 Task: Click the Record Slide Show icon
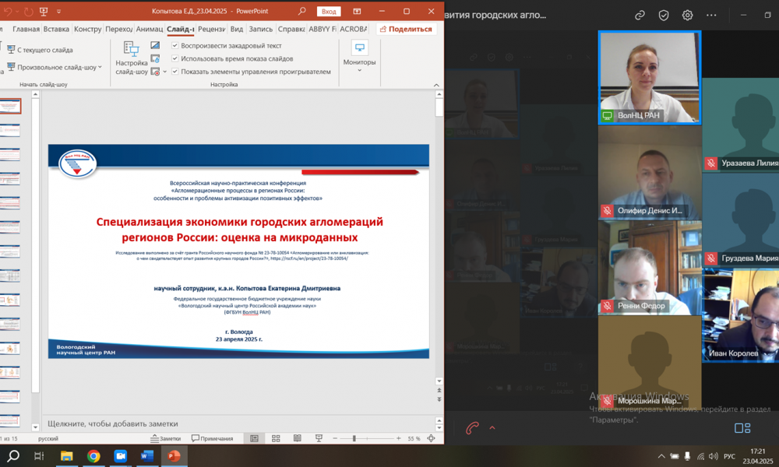(155, 72)
